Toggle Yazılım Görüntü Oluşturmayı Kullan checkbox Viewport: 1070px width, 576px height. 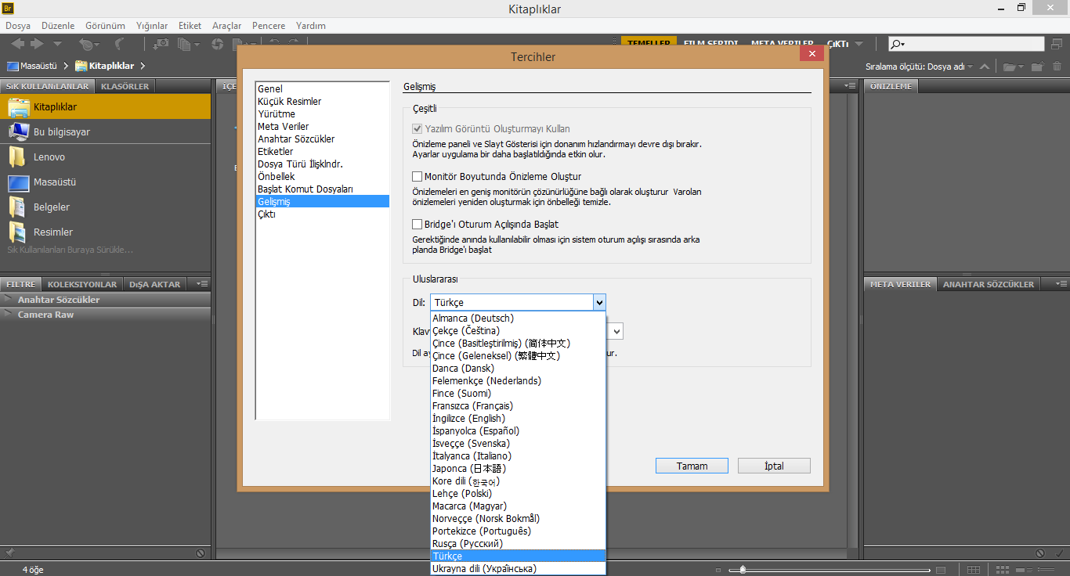click(x=418, y=129)
